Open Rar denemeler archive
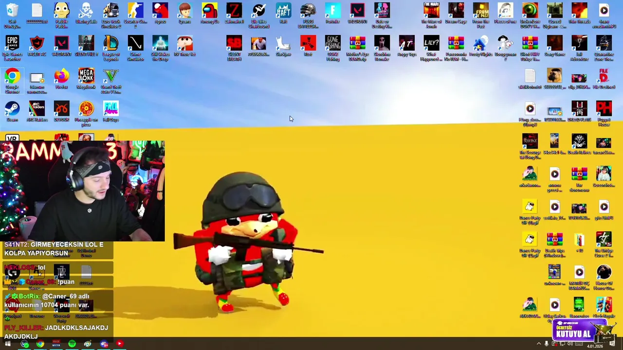 [x=579, y=179]
